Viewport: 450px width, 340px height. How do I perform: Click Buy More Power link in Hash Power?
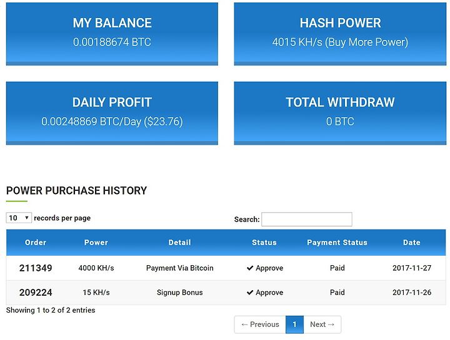366,42
